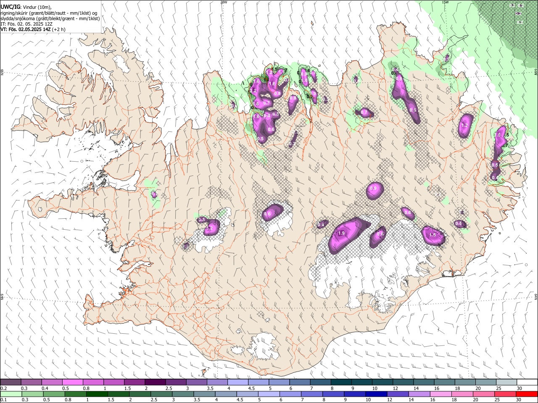Pick the light green swatch labeled 0.3
This screenshot has width=538, height=403.
coord(32,394)
